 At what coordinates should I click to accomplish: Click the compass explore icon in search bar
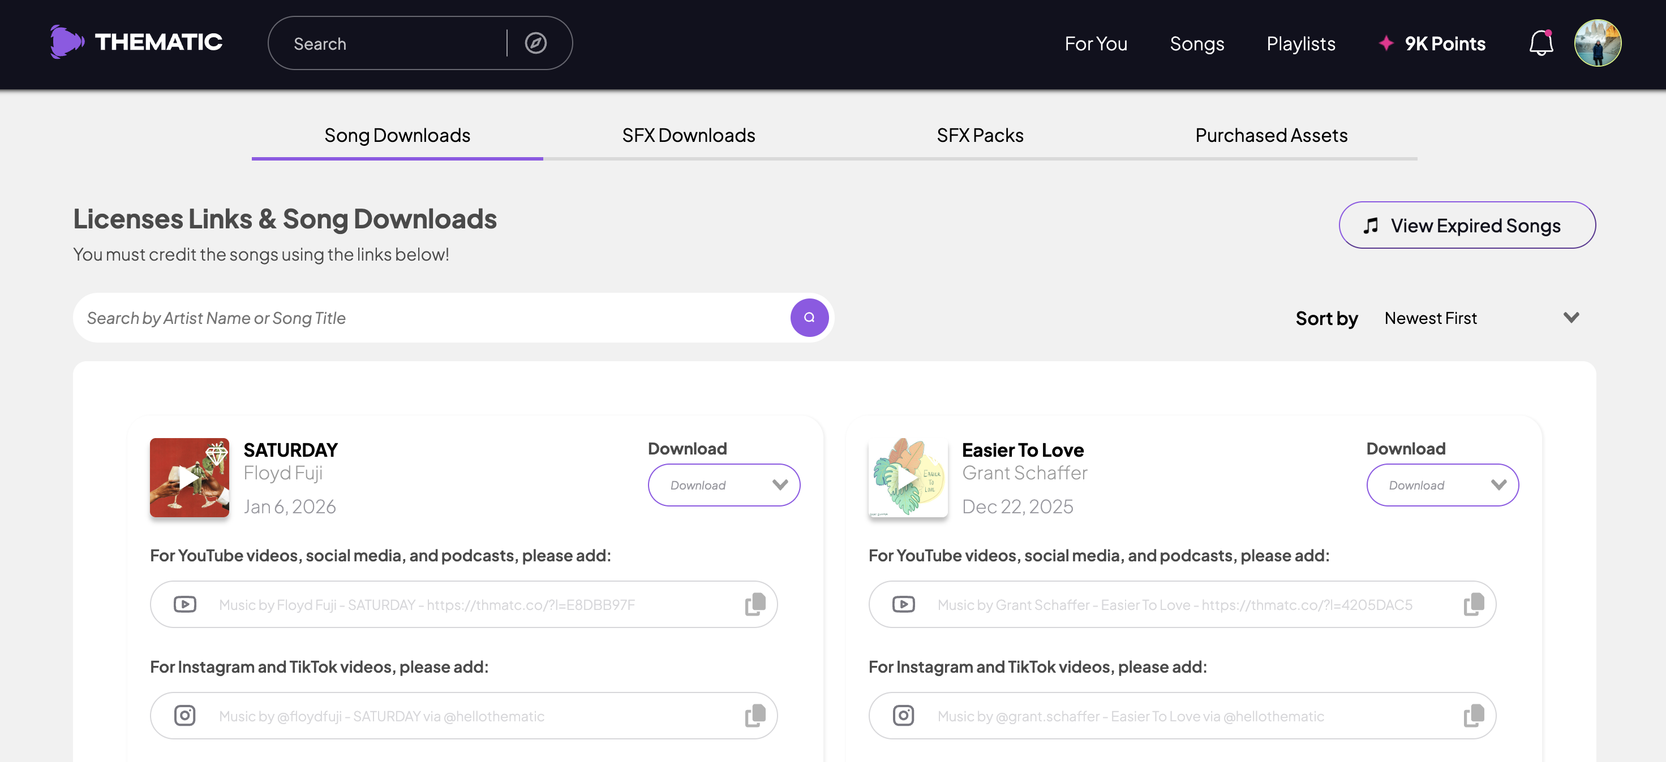535,44
